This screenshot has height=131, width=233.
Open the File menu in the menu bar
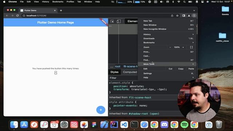tap(22, 1)
